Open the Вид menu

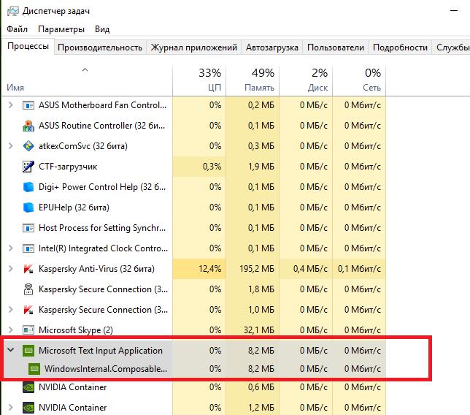pyautogui.click(x=102, y=29)
